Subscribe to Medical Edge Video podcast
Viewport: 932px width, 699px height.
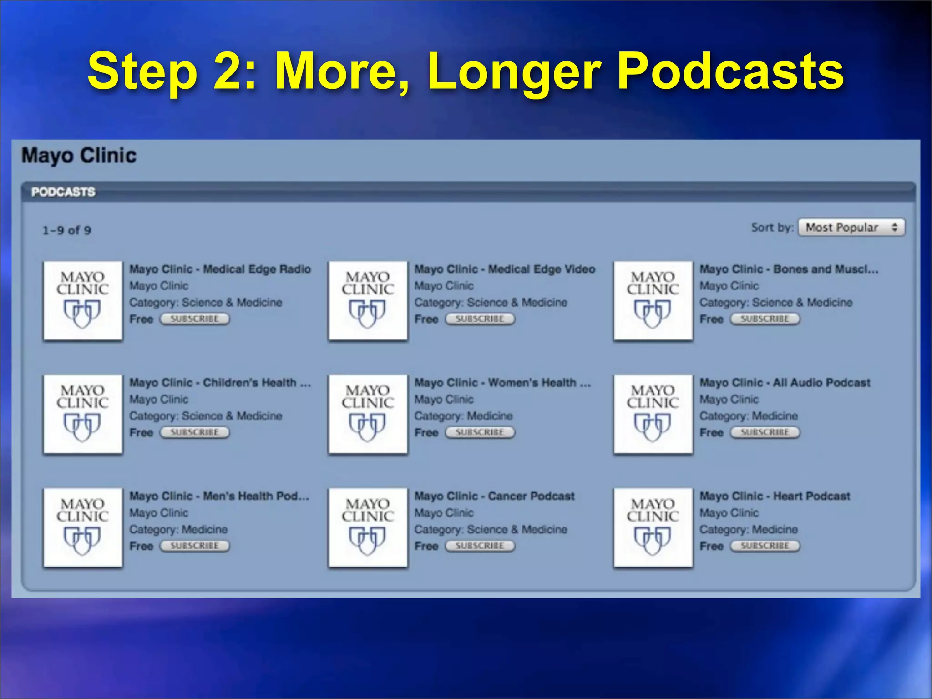coord(480,319)
